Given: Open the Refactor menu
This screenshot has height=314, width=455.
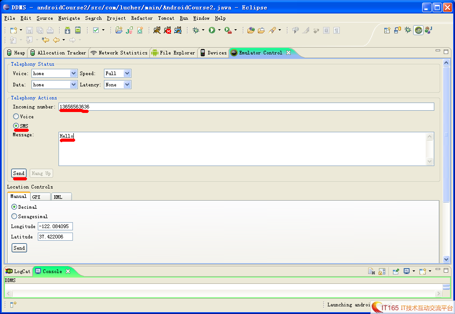Looking at the screenshot, I should 142,18.
